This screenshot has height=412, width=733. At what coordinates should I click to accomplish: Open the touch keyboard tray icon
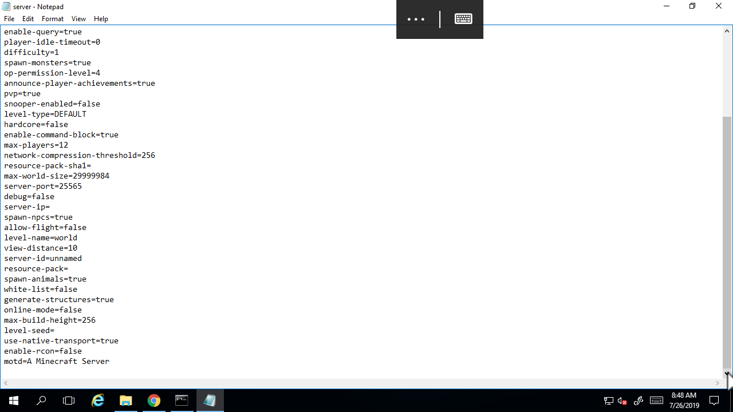pos(656,401)
